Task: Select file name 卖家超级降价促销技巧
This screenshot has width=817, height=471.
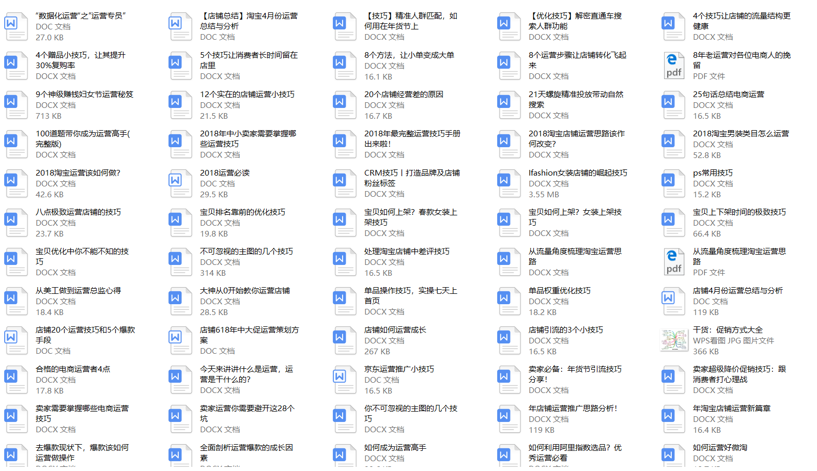Action: [x=739, y=374]
